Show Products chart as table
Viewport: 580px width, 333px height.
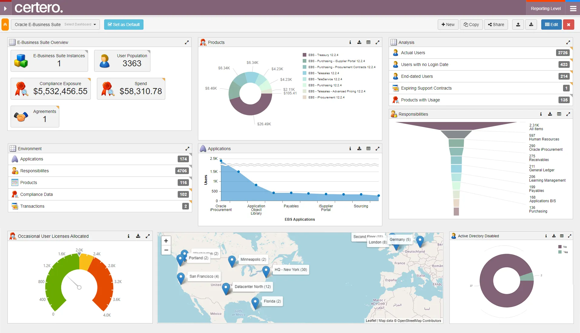coord(368,42)
